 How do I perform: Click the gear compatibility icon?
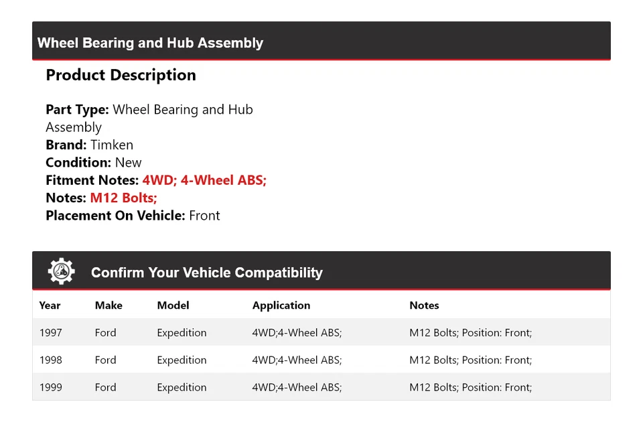point(61,271)
